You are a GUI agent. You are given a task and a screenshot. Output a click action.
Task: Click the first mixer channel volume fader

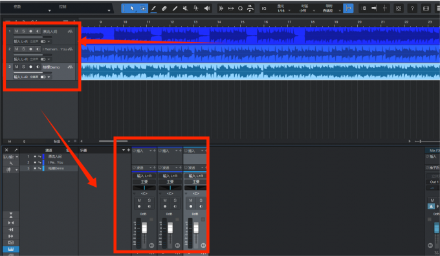[144, 228]
